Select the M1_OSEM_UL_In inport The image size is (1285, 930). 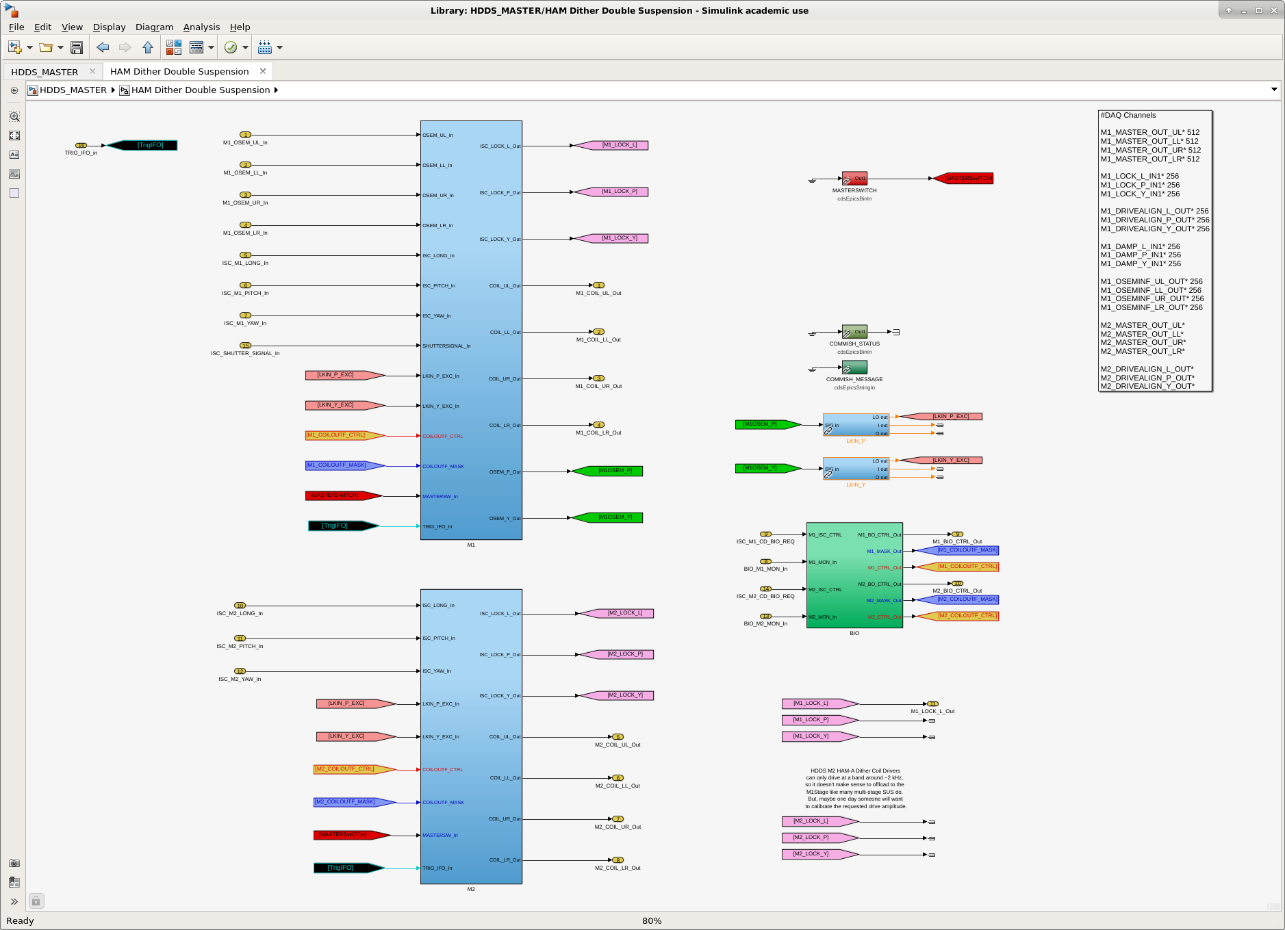click(245, 135)
